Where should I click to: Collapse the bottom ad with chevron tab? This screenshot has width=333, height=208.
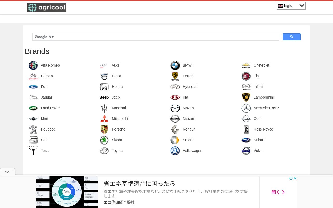tap(7, 172)
